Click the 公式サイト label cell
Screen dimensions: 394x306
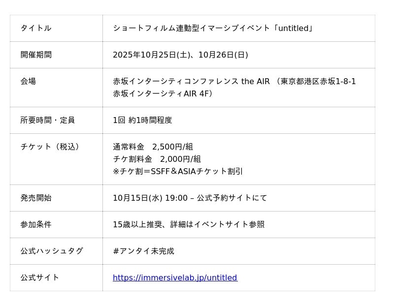coord(39,277)
